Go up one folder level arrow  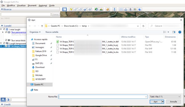42,26
